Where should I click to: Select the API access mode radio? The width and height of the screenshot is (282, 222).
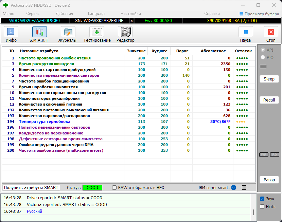click(263, 50)
